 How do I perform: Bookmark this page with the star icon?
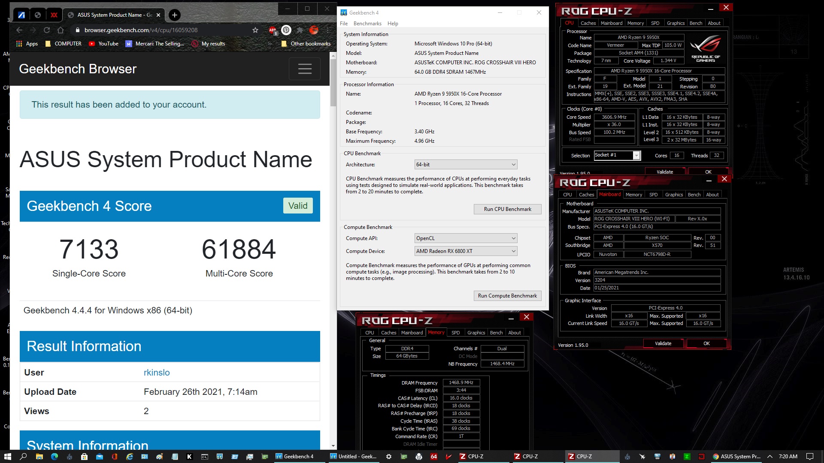[x=255, y=30]
